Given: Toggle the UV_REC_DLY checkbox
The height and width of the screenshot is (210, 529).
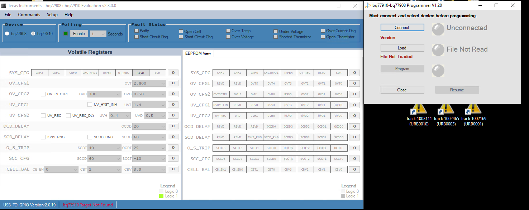Looking at the screenshot, I should pos(68,116).
